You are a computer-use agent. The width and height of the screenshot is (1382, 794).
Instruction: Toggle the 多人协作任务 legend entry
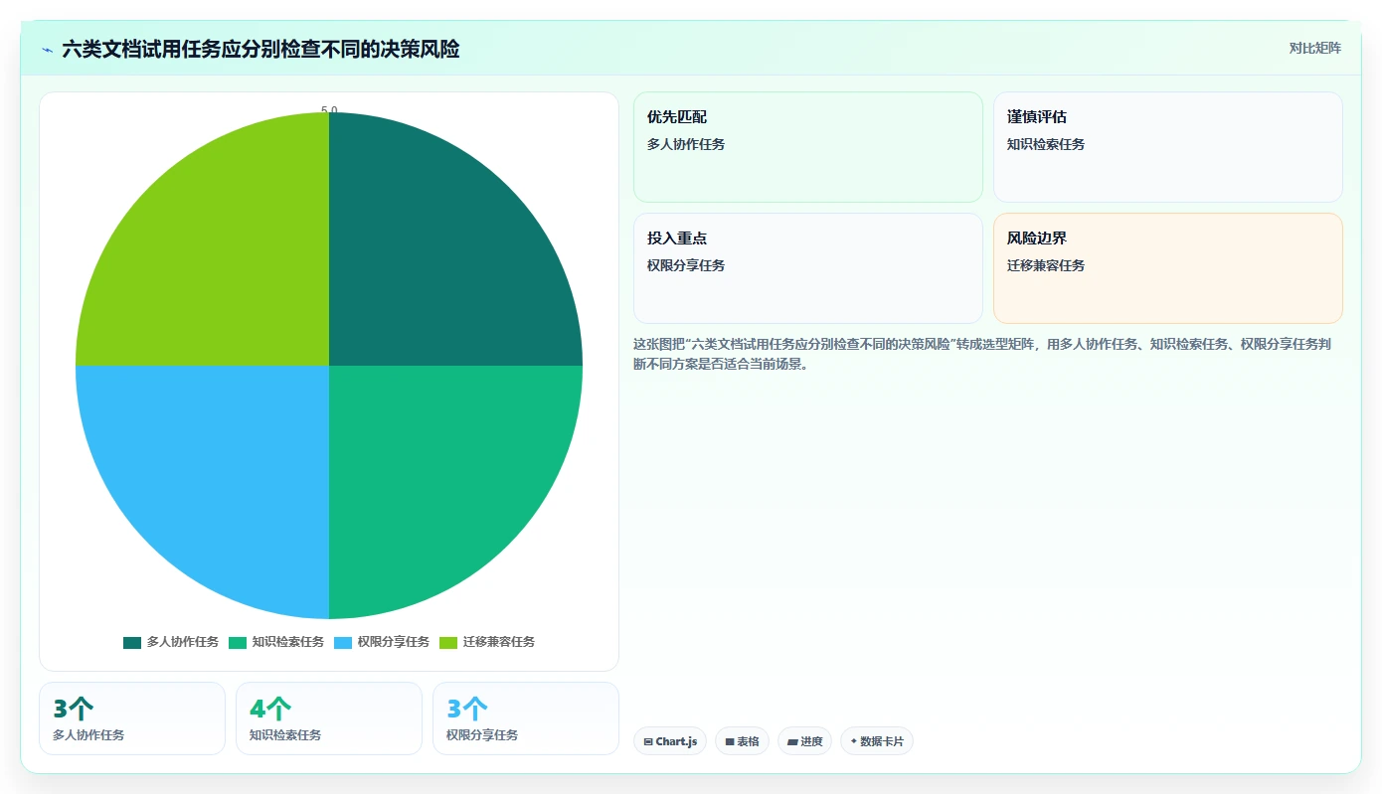(x=171, y=642)
